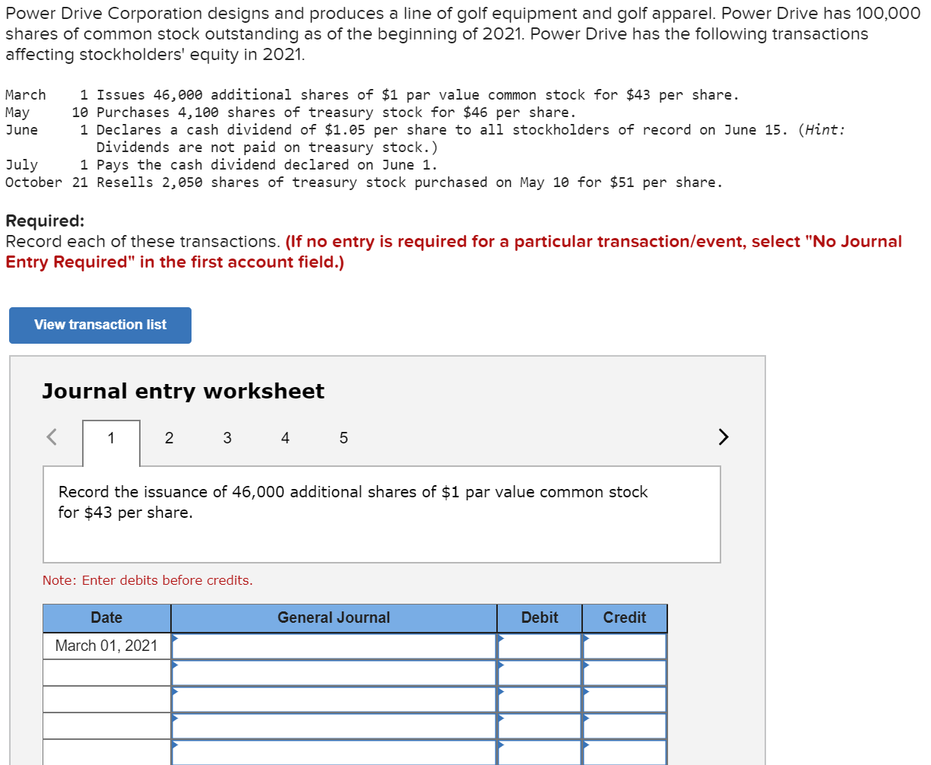Click the May 10 treasury stock purchase line
931x765 pixels.
point(291,113)
